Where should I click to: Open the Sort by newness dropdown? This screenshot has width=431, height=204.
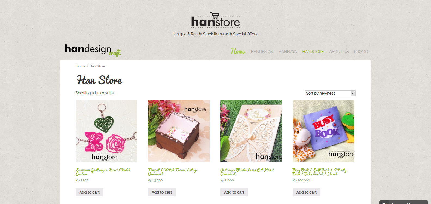click(330, 93)
